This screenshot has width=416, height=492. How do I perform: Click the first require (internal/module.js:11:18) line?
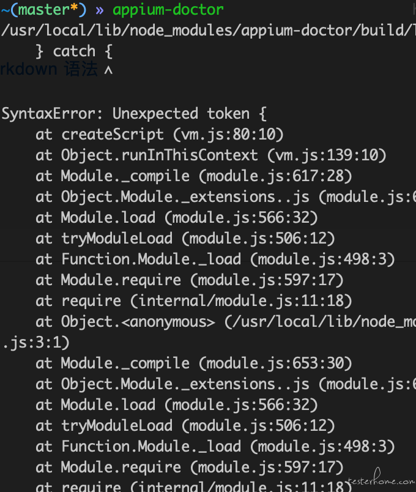pos(193,301)
